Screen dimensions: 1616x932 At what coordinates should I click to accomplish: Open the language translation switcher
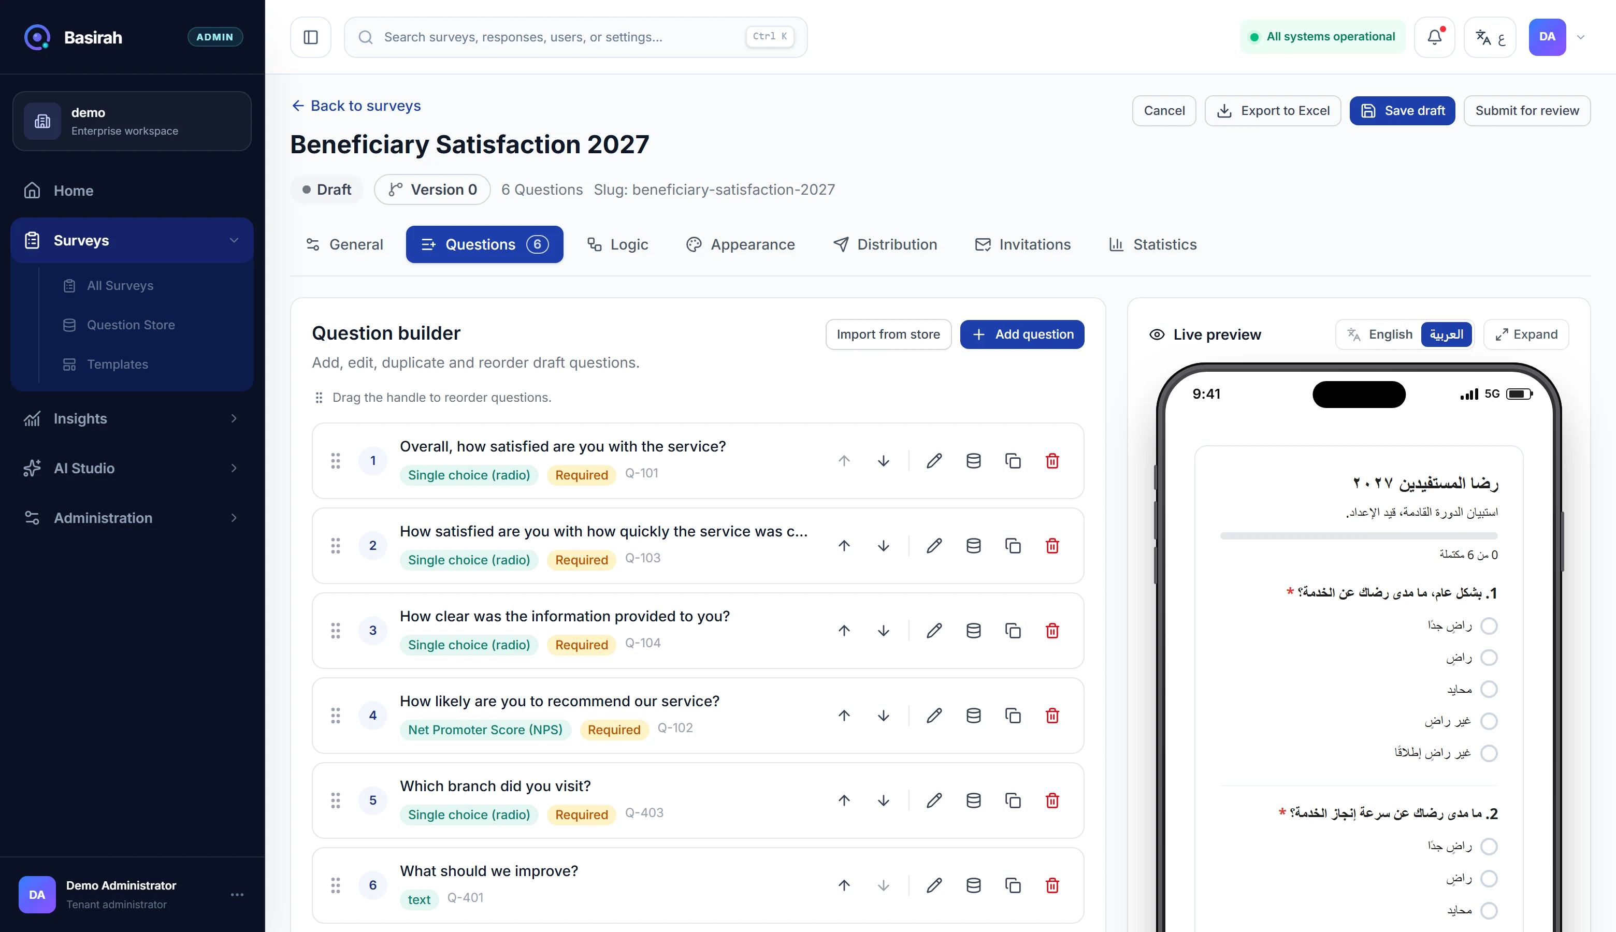tap(1490, 37)
